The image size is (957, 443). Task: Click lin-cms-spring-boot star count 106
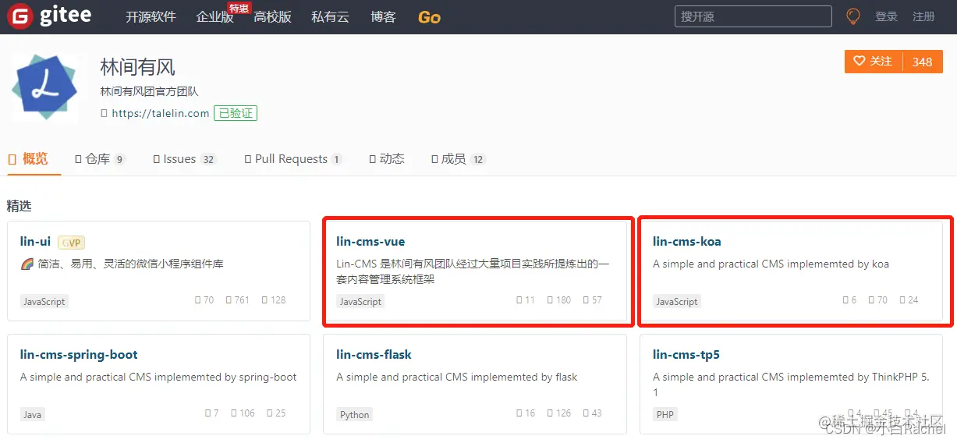click(x=243, y=413)
